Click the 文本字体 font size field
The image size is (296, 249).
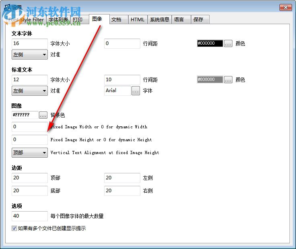pyautogui.click(x=30, y=43)
